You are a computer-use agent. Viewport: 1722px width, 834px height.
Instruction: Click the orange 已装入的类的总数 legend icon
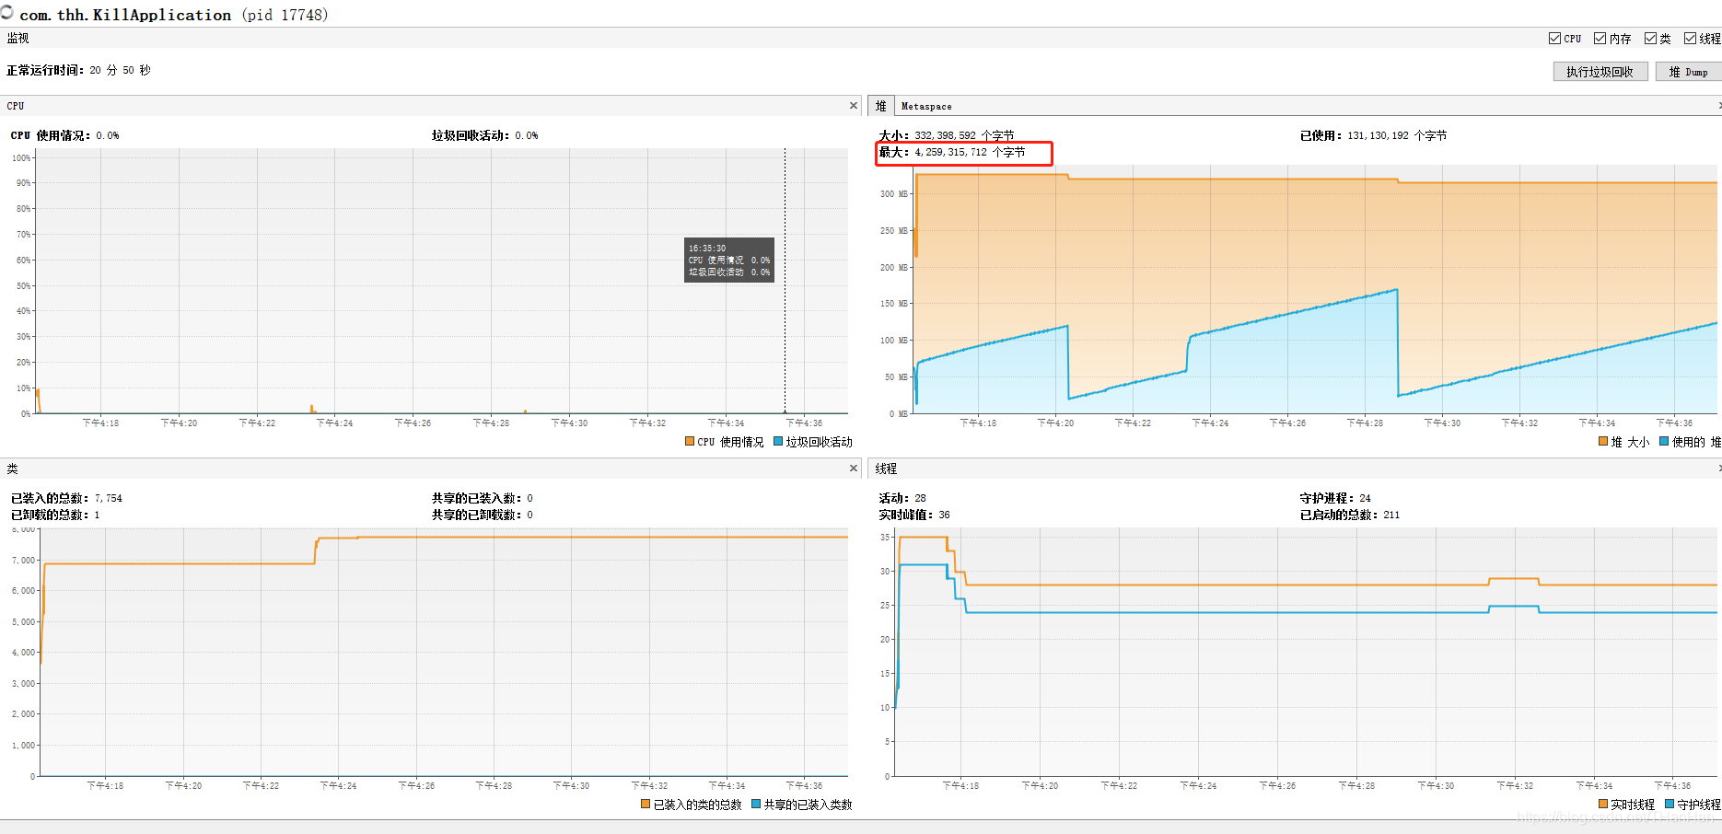click(646, 805)
